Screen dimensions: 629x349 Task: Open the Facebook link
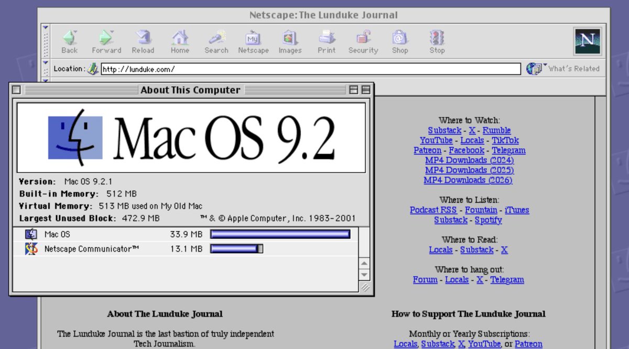click(x=467, y=150)
